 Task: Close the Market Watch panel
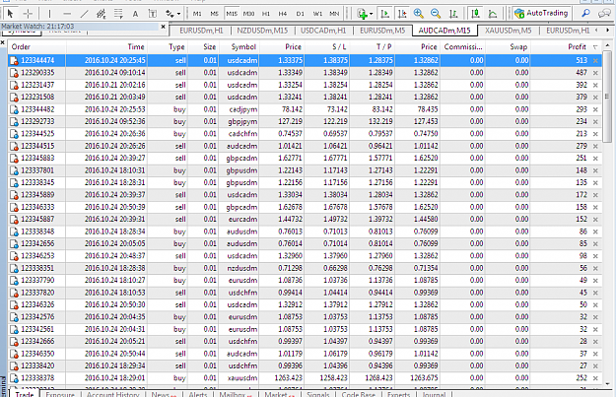[x=163, y=27]
